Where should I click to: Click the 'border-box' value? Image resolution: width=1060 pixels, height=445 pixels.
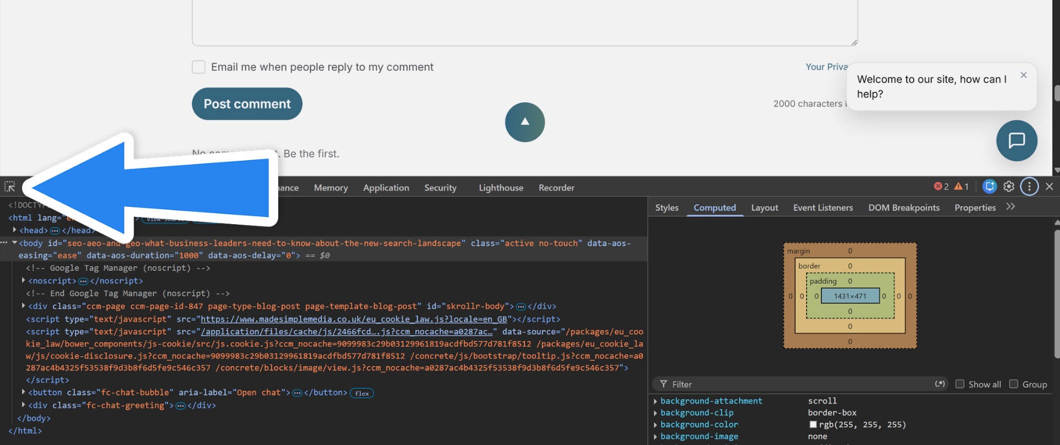(x=832, y=413)
